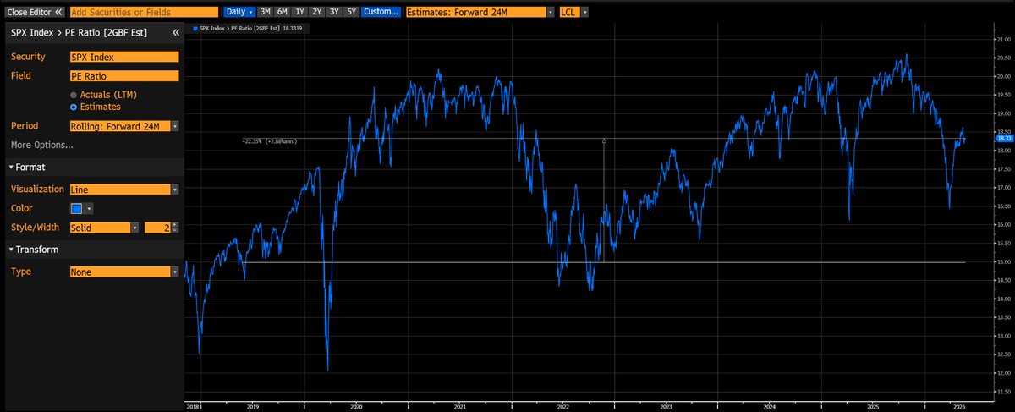1015x412 pixels.
Task: Open the Custom date range option
Action: pyautogui.click(x=381, y=13)
